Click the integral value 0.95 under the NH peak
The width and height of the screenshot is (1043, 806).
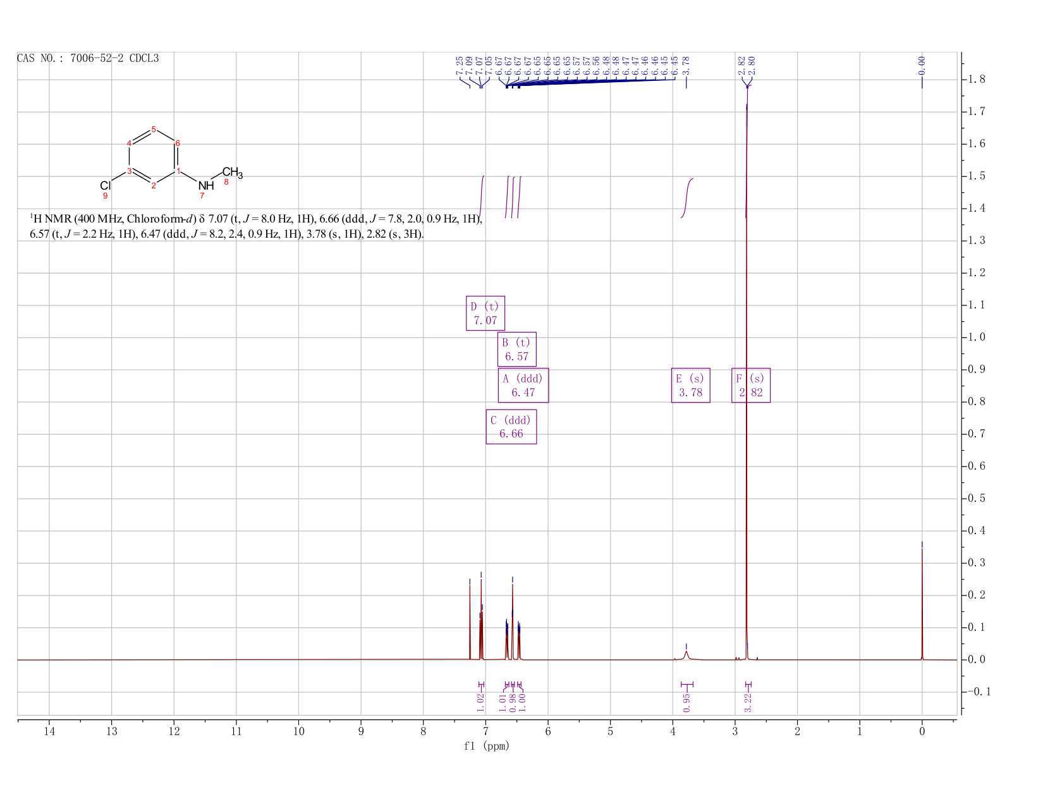click(x=686, y=702)
